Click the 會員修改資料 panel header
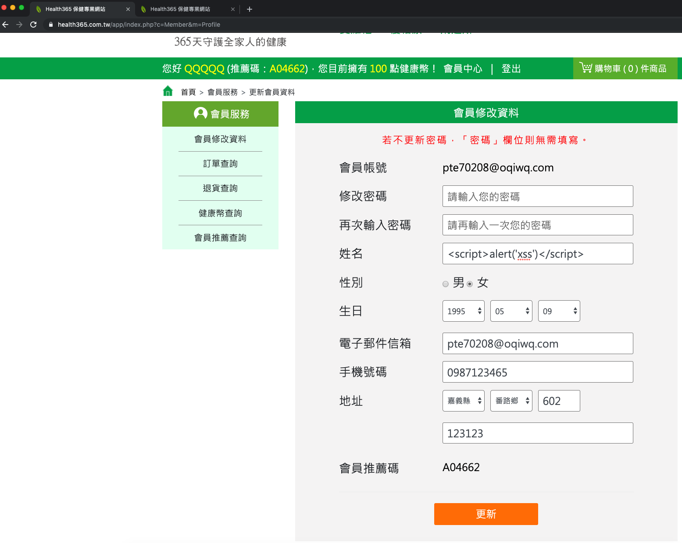682x543 pixels. (486, 113)
